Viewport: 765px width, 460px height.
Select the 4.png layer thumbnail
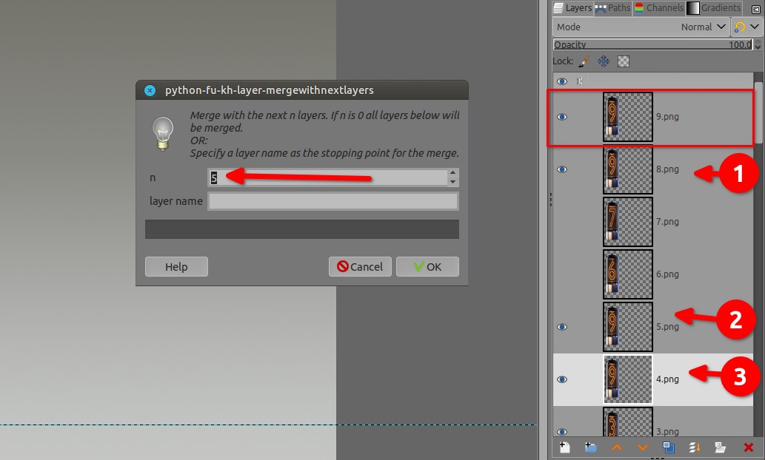point(628,379)
